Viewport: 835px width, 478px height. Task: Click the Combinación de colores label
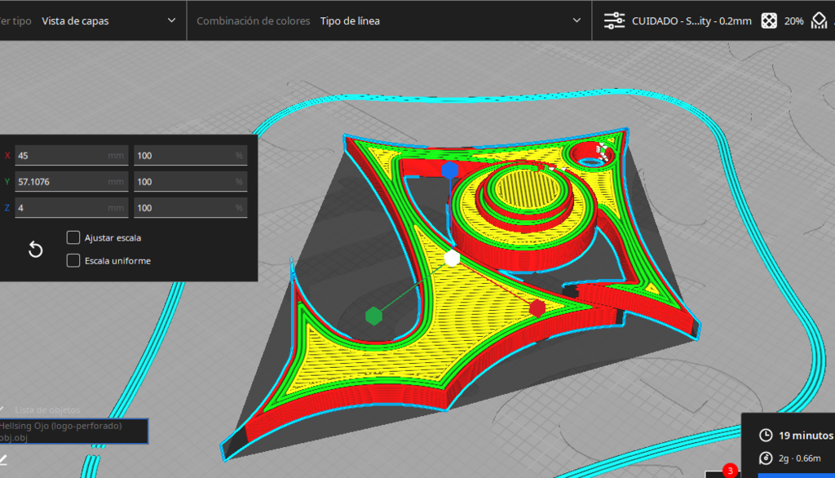253,20
